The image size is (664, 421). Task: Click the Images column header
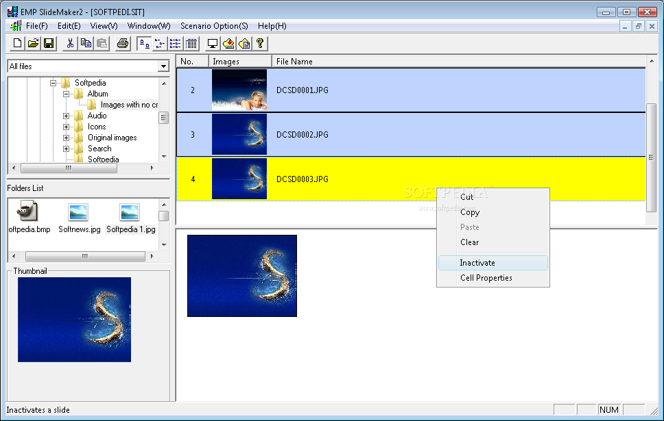(x=240, y=62)
